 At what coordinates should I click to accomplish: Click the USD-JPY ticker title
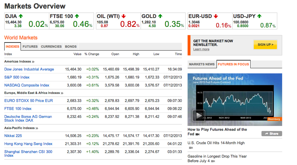pyautogui.click(x=244, y=16)
